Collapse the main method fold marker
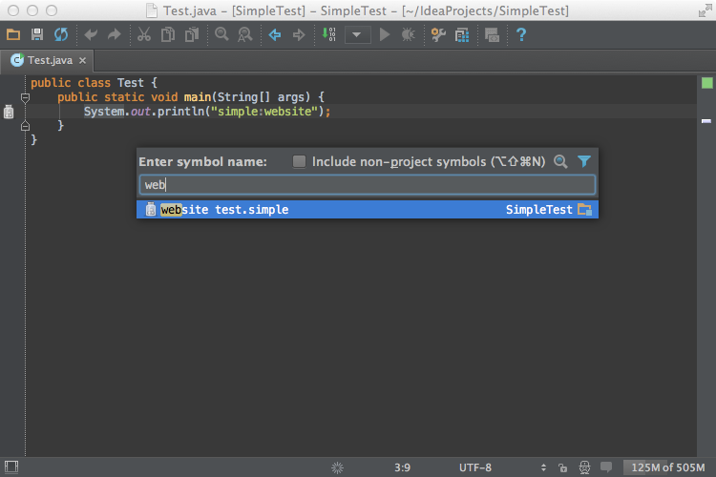Image resolution: width=716 pixels, height=477 pixels. (x=26, y=97)
